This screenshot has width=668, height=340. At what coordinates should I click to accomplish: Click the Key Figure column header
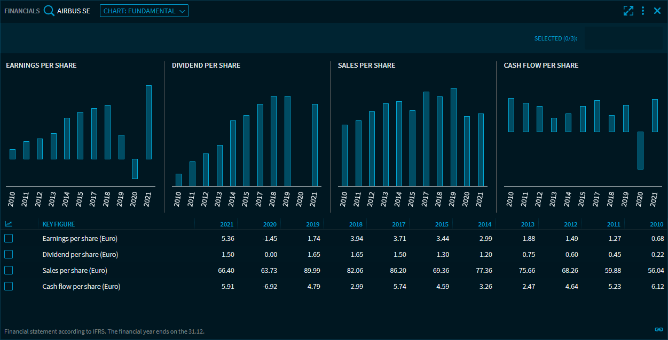coord(59,224)
